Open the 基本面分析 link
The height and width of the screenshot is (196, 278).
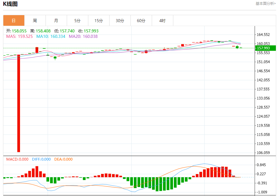pos(266,4)
